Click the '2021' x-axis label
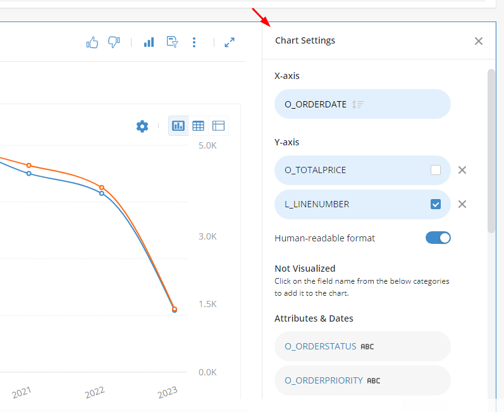 click(22, 392)
